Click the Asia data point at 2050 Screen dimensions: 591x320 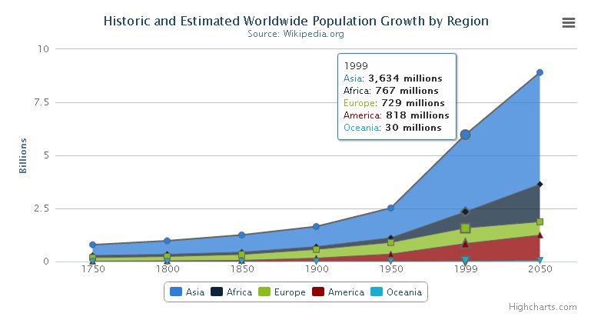540,72
